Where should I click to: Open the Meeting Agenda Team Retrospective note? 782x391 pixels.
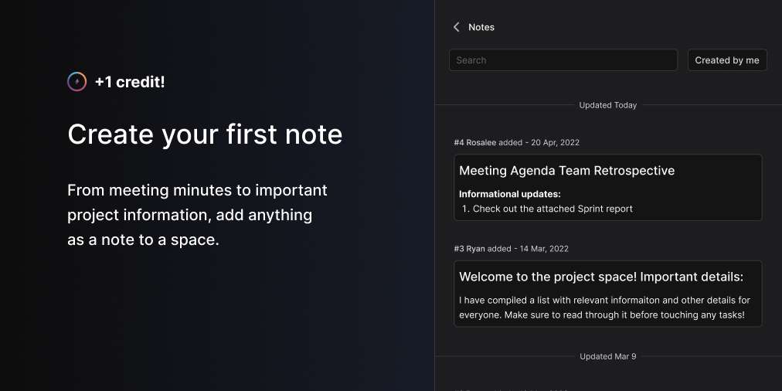pos(566,171)
